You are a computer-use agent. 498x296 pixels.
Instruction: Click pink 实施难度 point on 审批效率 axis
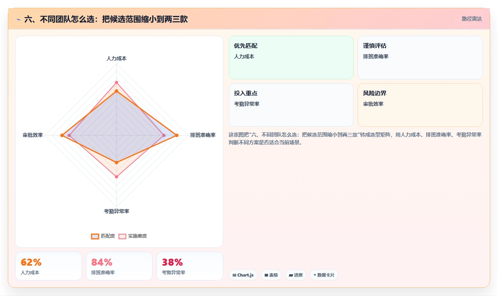(x=69, y=135)
